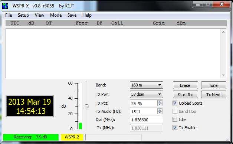The width and height of the screenshot is (233, 144).
Task: Enable the Idle checkbox
Action: click(x=175, y=120)
